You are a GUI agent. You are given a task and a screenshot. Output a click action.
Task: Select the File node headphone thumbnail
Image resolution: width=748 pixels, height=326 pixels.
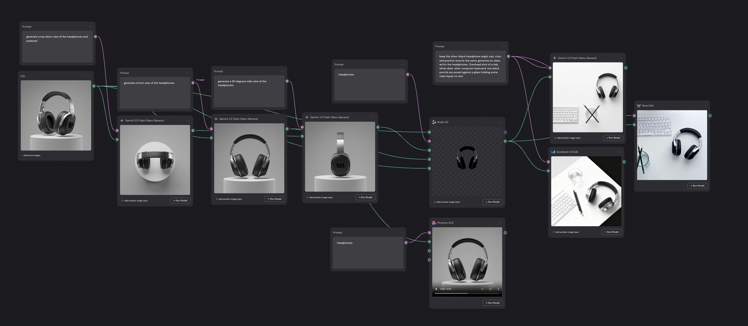(x=56, y=115)
